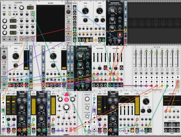Click the MIX8 left master output jack
The height and width of the screenshot is (137, 181).
coord(178,82)
